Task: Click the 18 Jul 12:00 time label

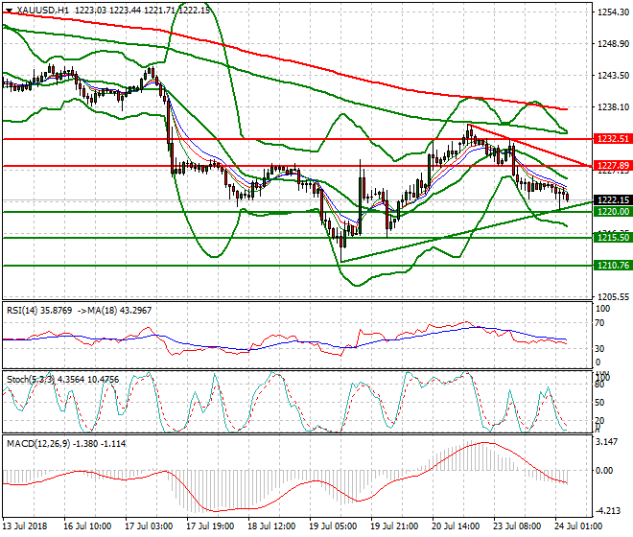Action: click(271, 526)
